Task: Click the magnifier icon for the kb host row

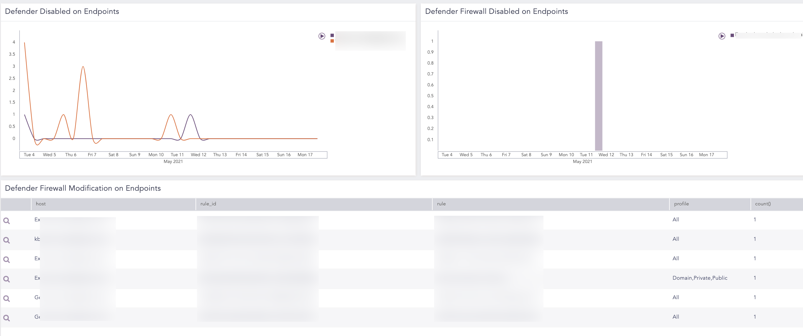Action: (x=6, y=240)
